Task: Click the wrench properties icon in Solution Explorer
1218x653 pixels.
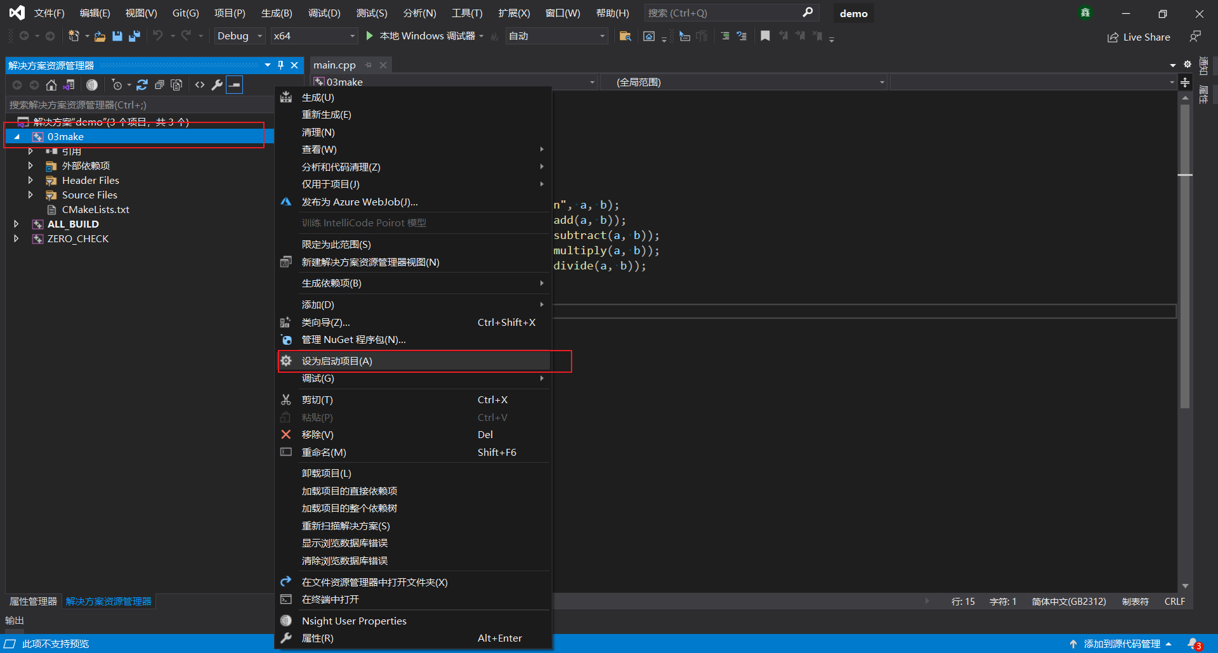Action: [217, 85]
